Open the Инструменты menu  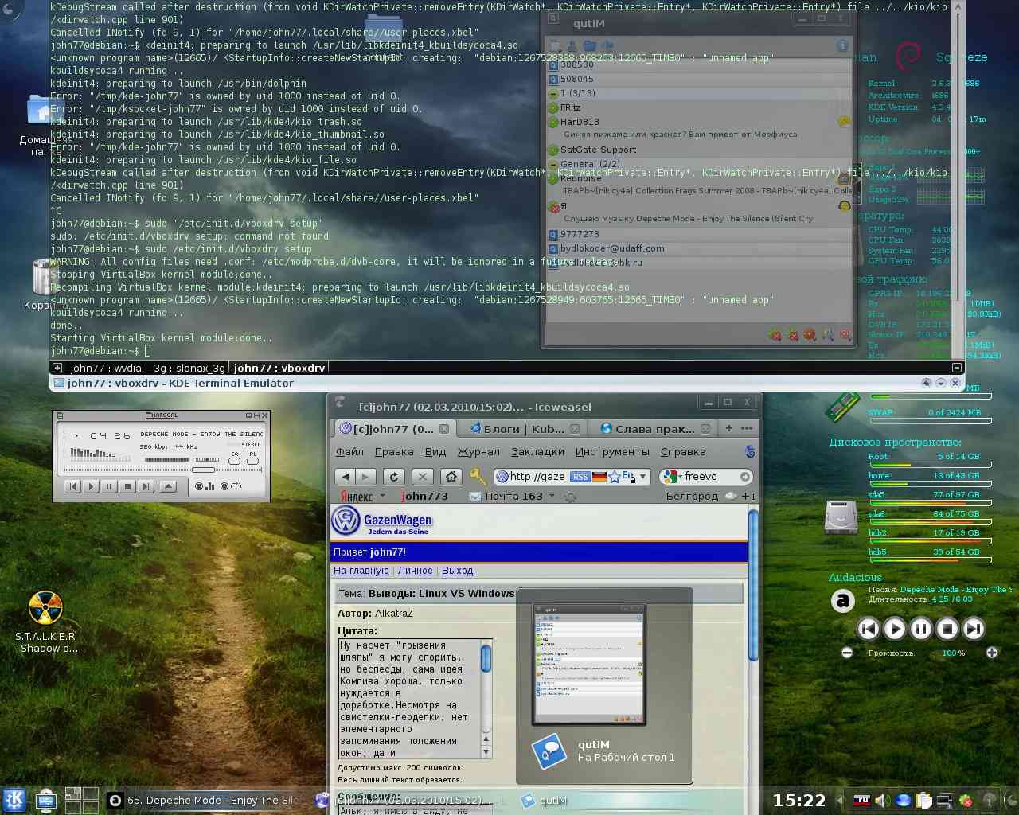(612, 451)
